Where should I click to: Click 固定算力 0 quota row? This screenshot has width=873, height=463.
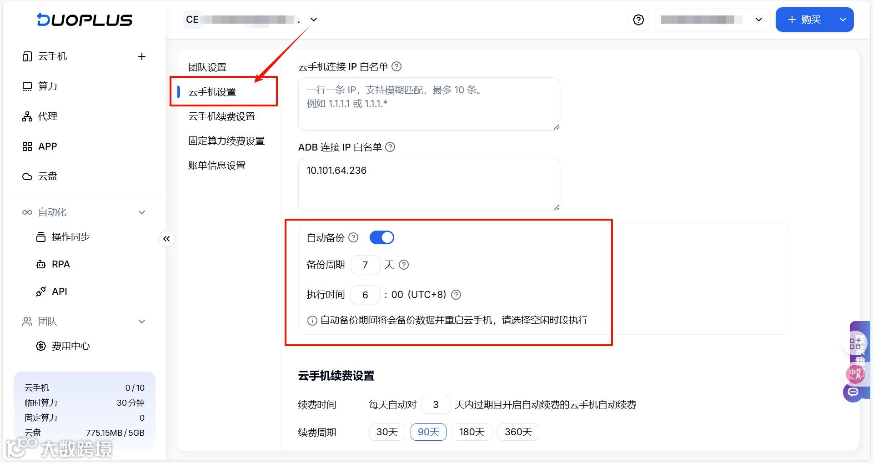[85, 418]
